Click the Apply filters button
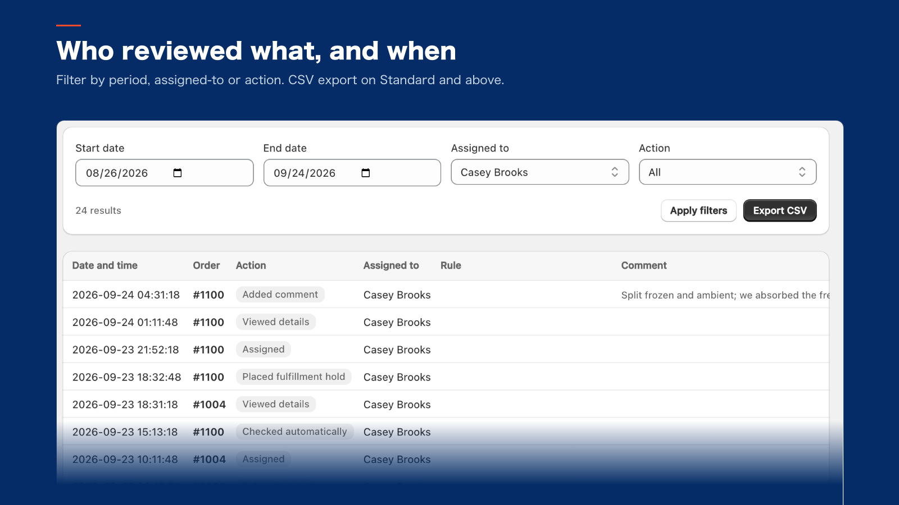This screenshot has width=899, height=505. coord(698,210)
